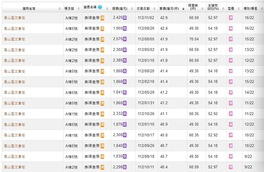Click the pink 樓 icon in 112/08/26 row
Viewport: 264px width, 172px height.
(x=231, y=28)
